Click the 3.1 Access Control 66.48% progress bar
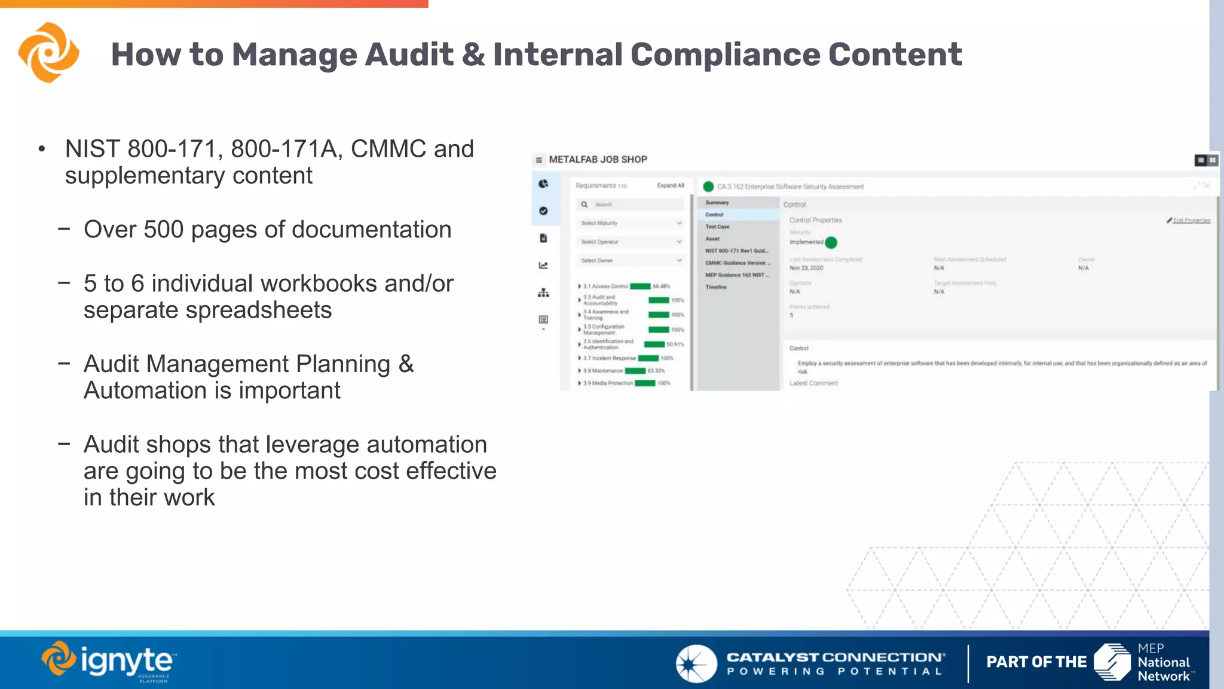1224x689 pixels. pyautogui.click(x=640, y=286)
